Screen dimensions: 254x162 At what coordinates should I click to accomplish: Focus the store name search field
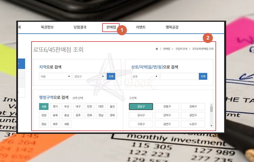tap(179, 76)
